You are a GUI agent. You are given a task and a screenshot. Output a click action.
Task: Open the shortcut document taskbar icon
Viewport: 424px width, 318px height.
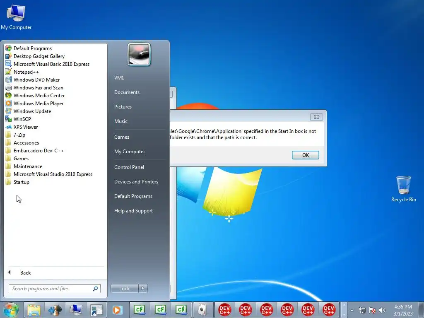(x=96, y=310)
